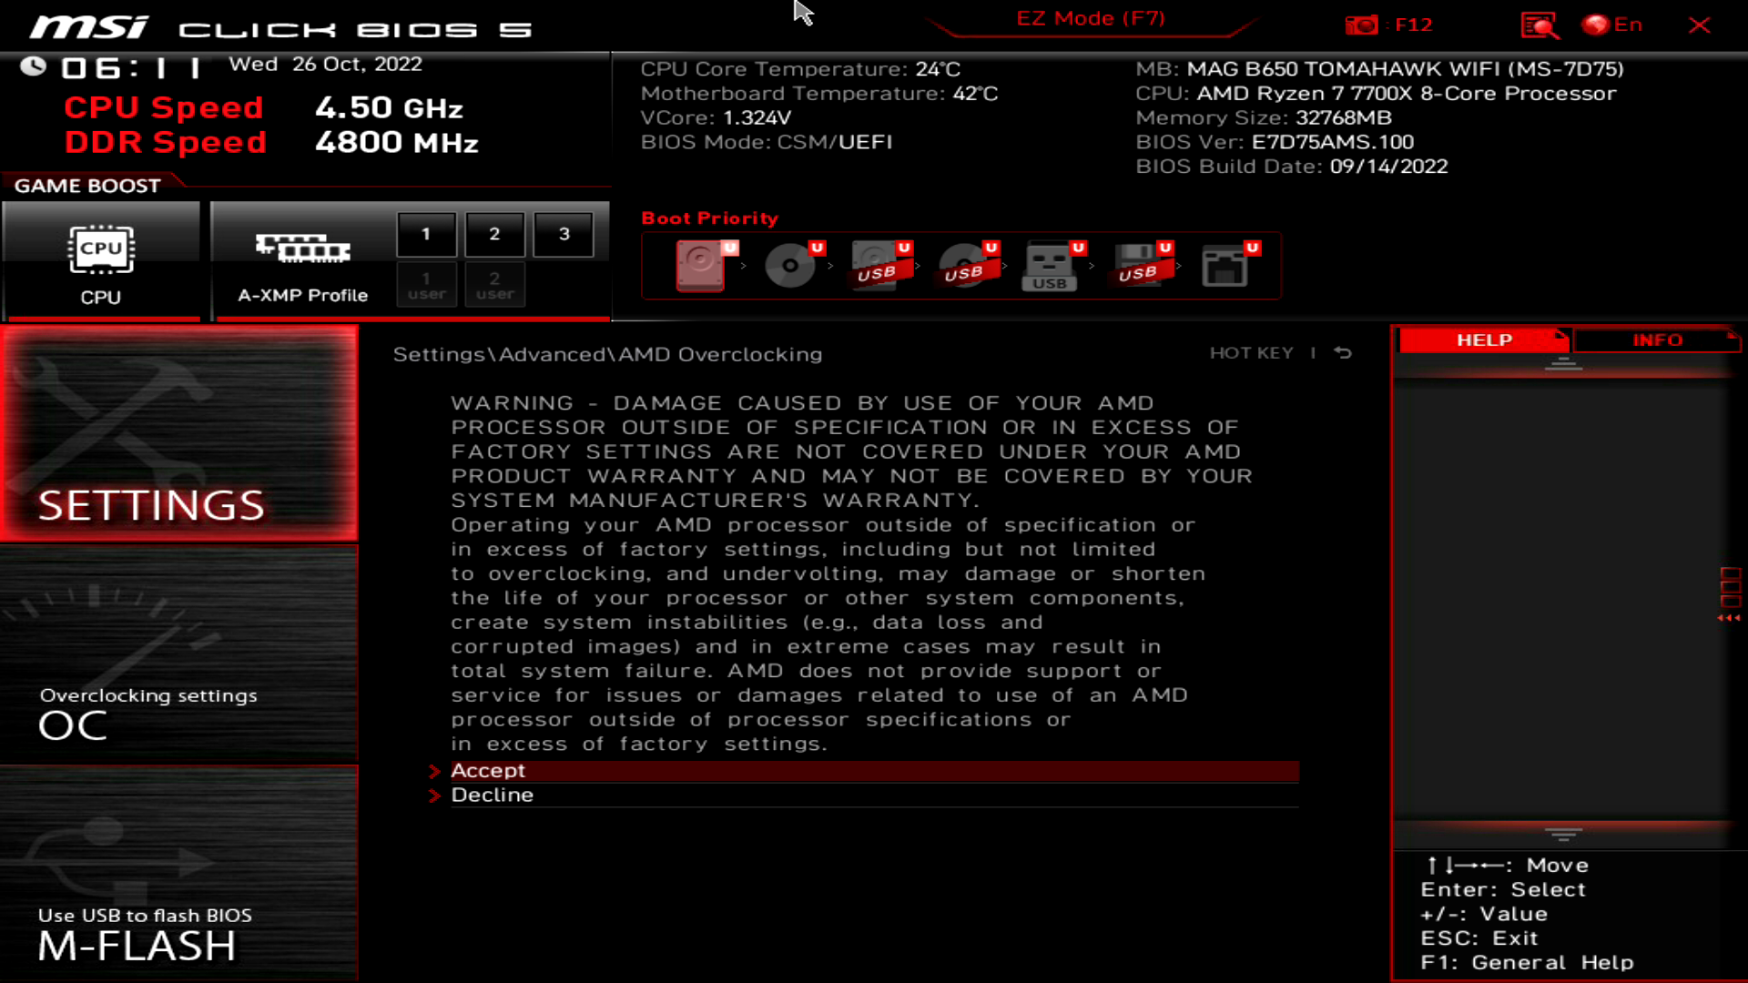
Task: Toggle between EZ Mode and Advanced mode
Action: click(x=1090, y=18)
